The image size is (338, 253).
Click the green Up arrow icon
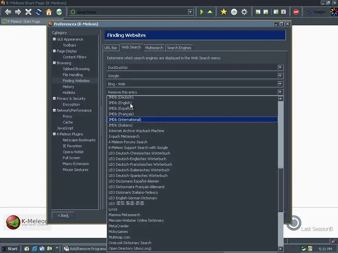[x=210, y=12]
